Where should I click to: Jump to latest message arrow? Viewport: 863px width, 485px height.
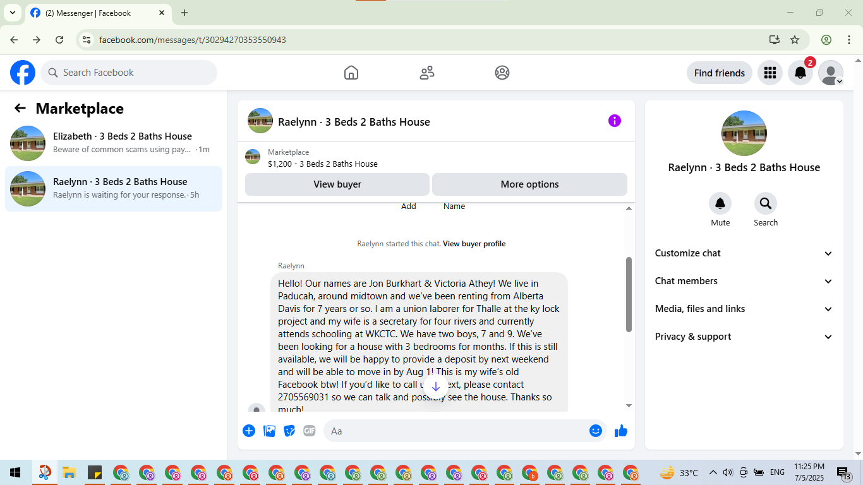tap(435, 386)
